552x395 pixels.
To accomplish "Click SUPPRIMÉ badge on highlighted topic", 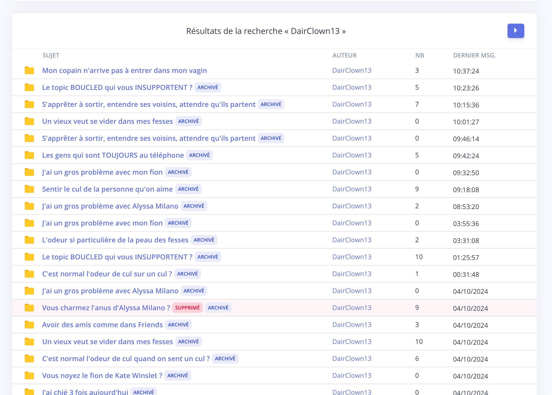I will [x=187, y=308].
